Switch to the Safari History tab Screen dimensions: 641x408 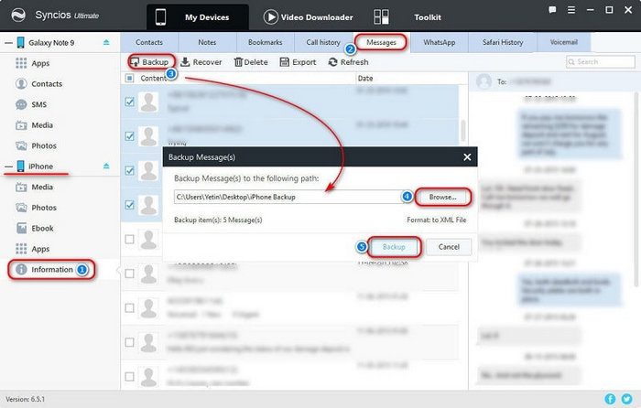pyautogui.click(x=503, y=42)
